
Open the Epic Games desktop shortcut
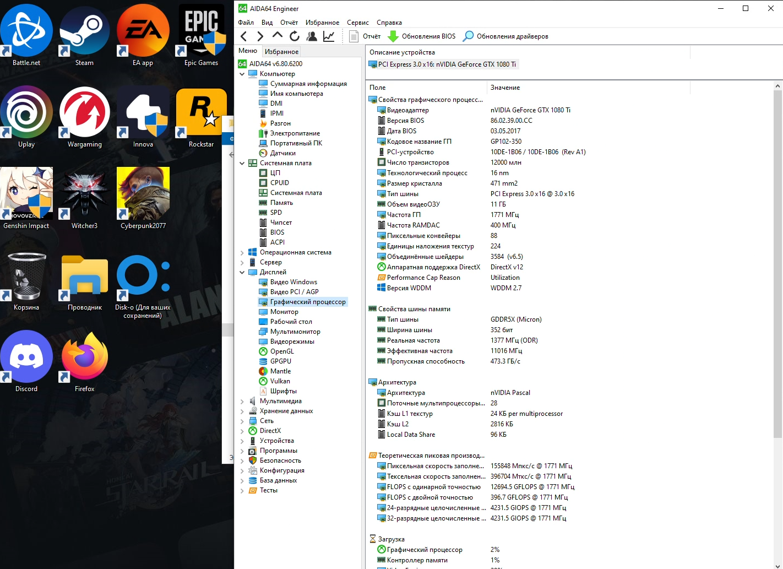pyautogui.click(x=202, y=35)
